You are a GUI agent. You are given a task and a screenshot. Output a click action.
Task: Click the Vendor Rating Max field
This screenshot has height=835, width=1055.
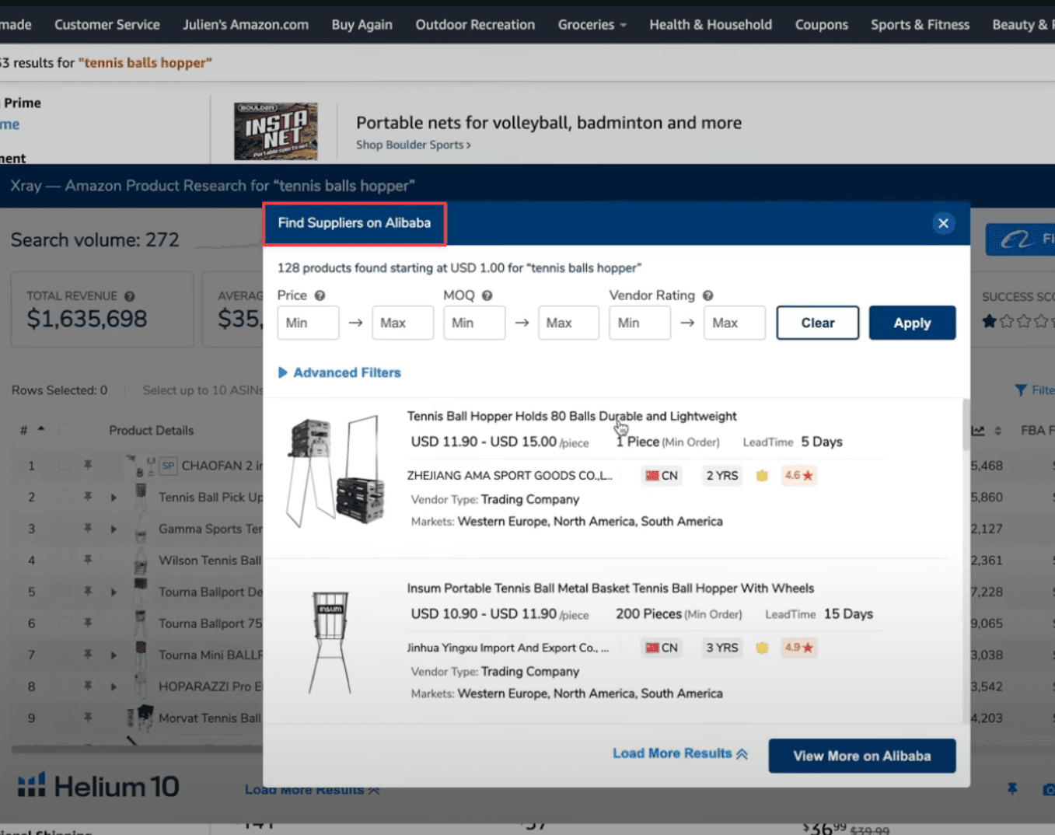point(735,323)
